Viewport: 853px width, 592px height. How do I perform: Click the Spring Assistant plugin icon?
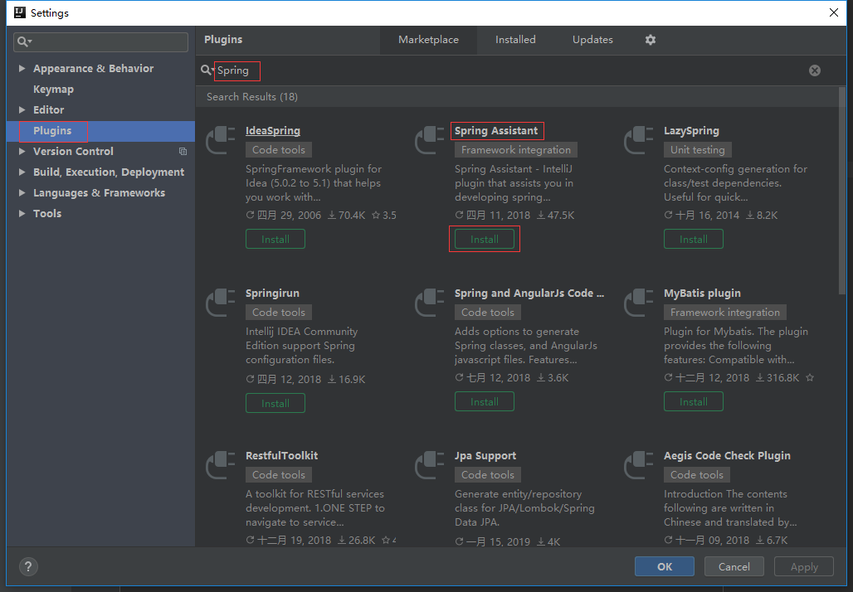pos(430,139)
